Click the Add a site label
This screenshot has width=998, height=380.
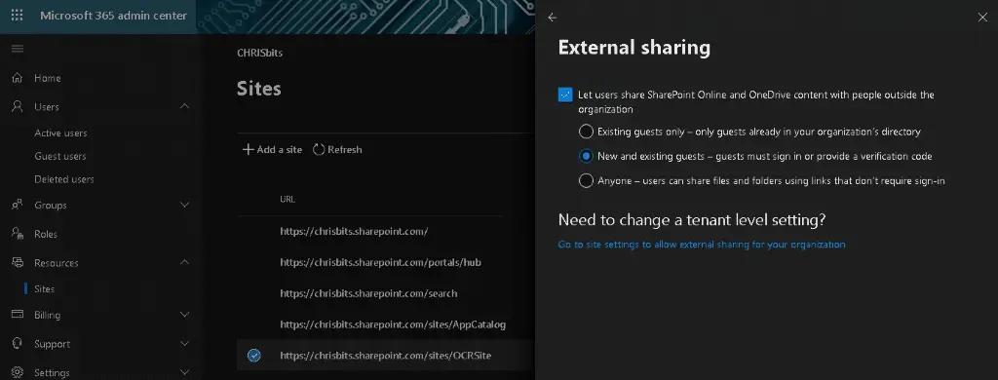click(x=280, y=150)
